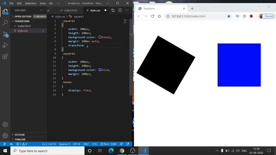This screenshot has height=155, width=276.
Task: Select the Transform tab in Chrome
Action: click(x=161, y=9)
